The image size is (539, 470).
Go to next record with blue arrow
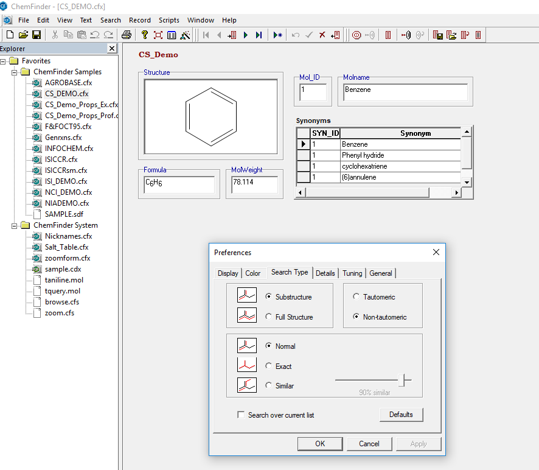pyautogui.click(x=245, y=35)
